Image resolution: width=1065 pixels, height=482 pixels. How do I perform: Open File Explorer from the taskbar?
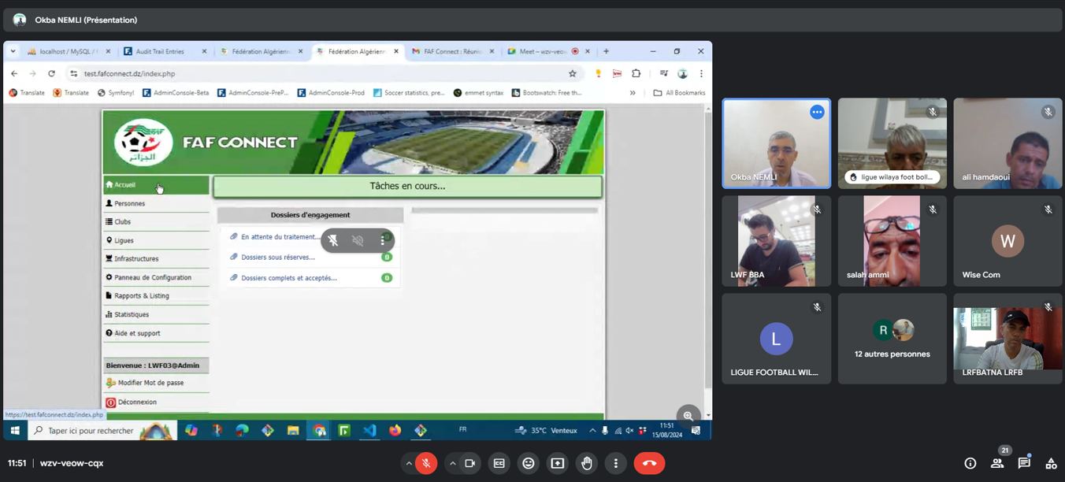(x=293, y=431)
